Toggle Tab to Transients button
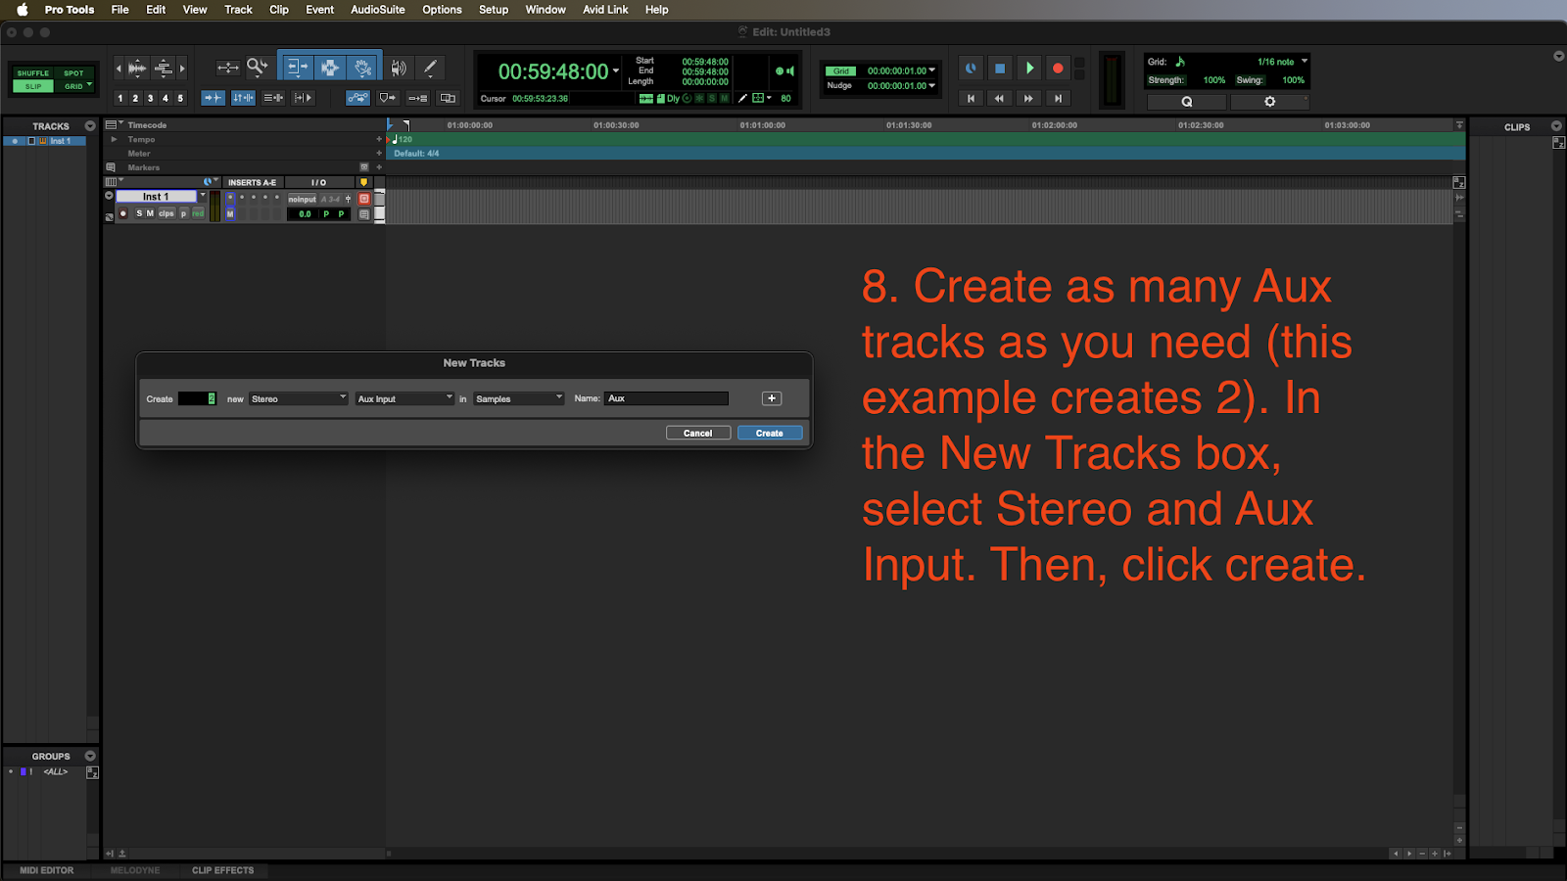 pos(213,98)
